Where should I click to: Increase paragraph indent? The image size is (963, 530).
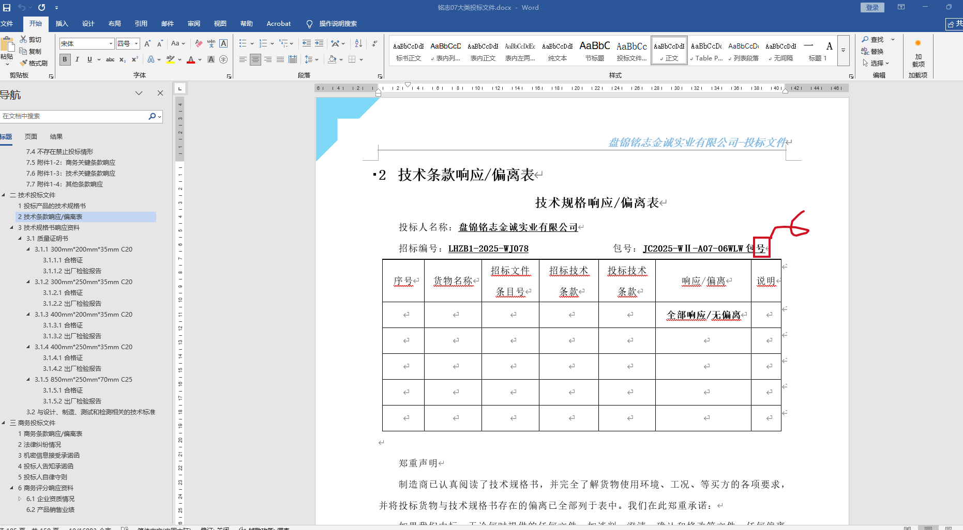[319, 43]
